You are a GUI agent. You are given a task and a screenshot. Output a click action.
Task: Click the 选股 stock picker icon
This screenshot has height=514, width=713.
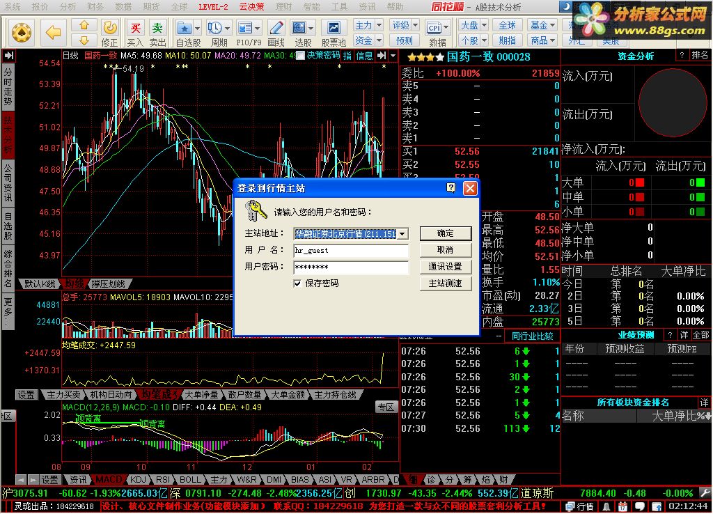[x=299, y=28]
